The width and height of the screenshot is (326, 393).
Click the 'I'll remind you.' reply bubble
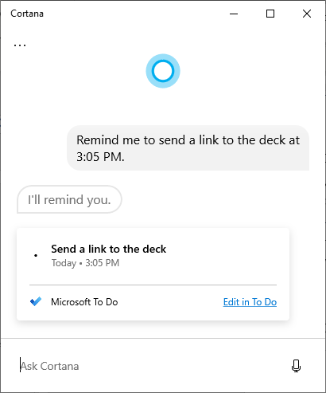coord(69,199)
